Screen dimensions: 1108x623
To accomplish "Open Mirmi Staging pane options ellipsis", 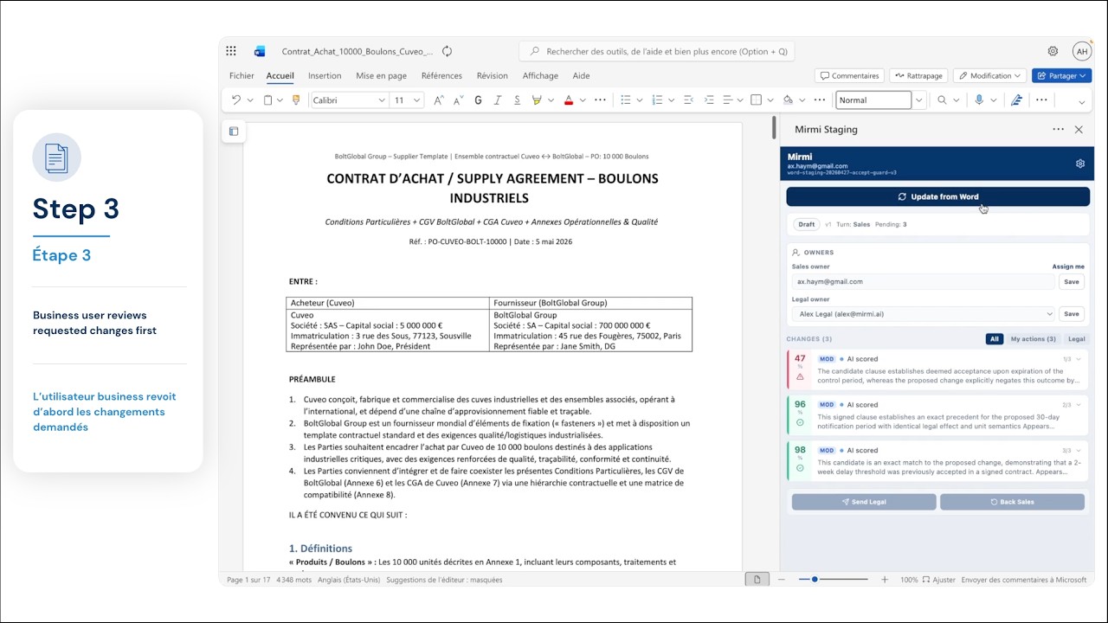I will click(1058, 129).
